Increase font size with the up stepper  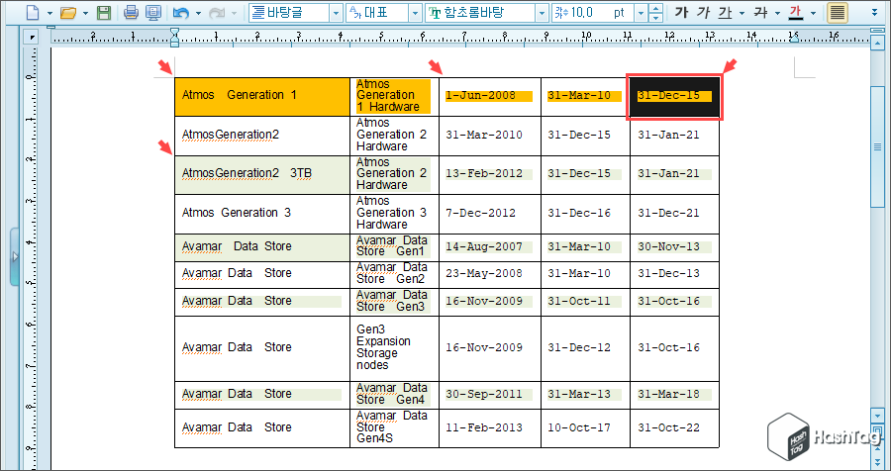656,9
